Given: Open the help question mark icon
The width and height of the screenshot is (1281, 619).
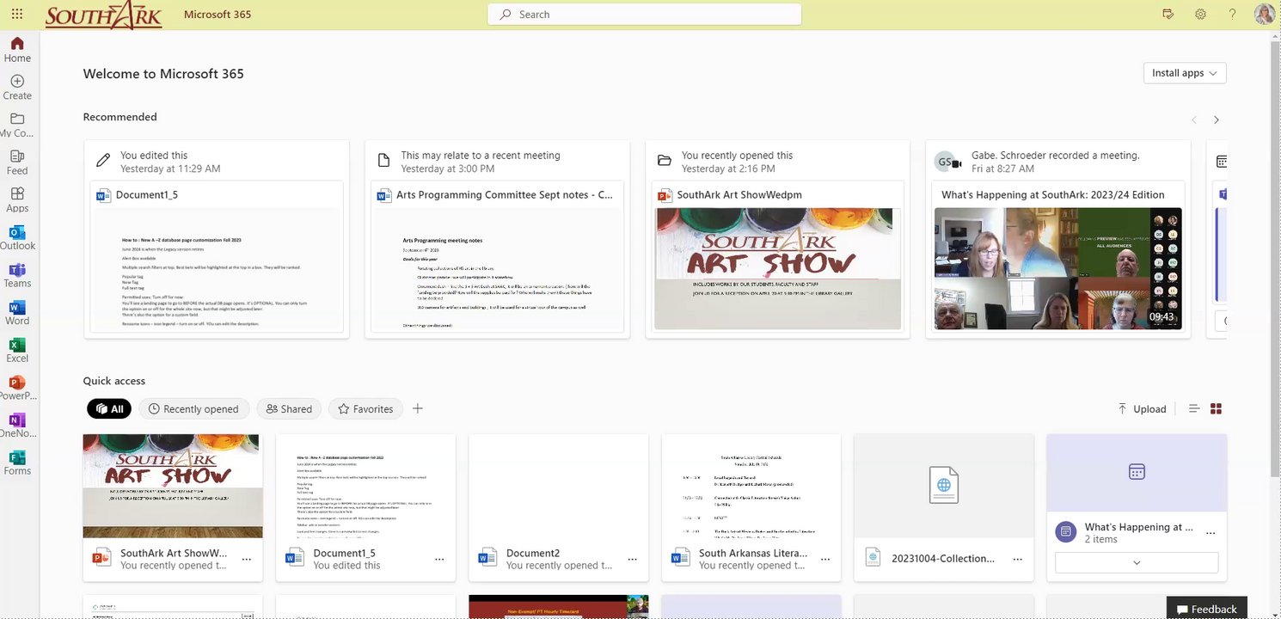Looking at the screenshot, I should pos(1232,15).
